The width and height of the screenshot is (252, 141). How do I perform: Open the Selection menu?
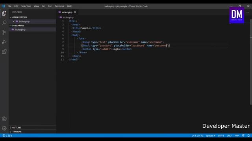pyautogui.click(x=26, y=6)
